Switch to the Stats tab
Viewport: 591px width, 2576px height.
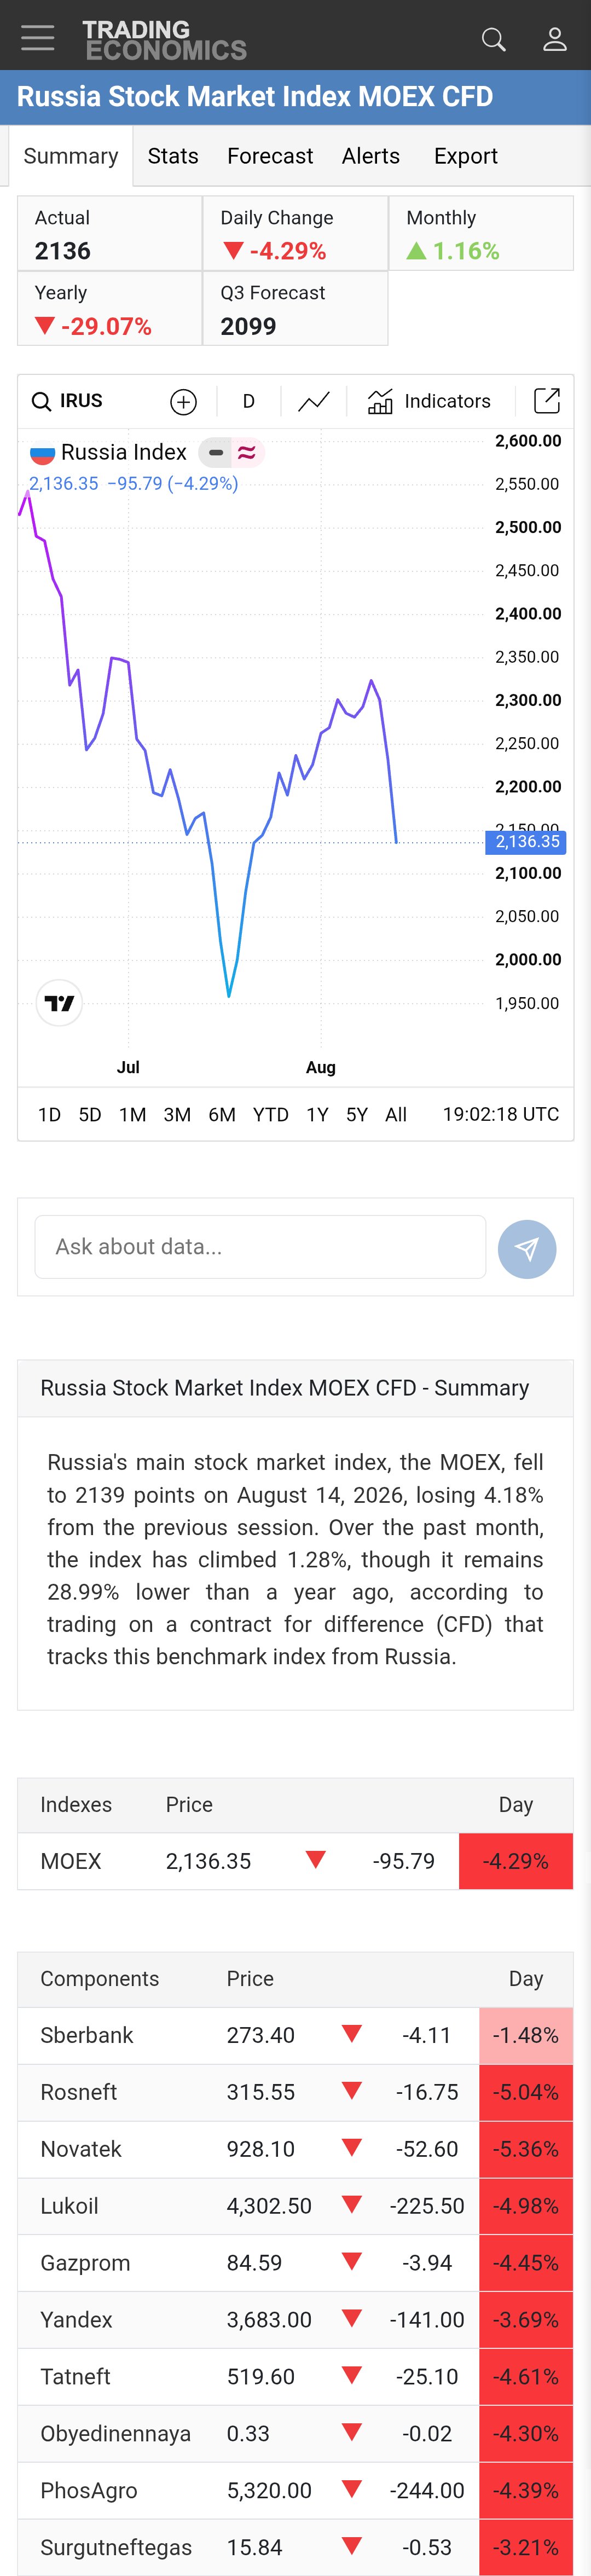point(173,156)
